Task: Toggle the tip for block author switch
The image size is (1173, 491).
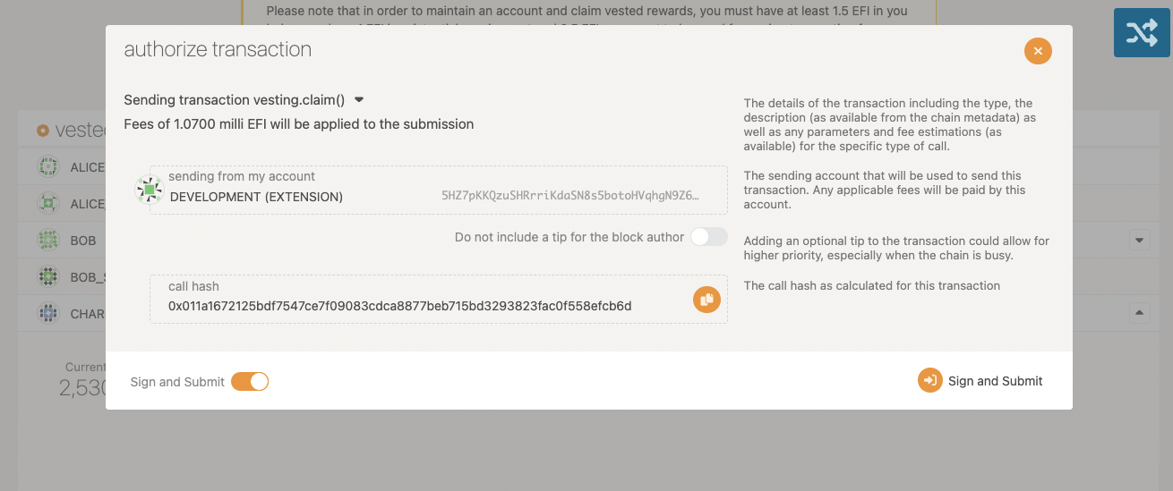Action: pyautogui.click(x=708, y=237)
